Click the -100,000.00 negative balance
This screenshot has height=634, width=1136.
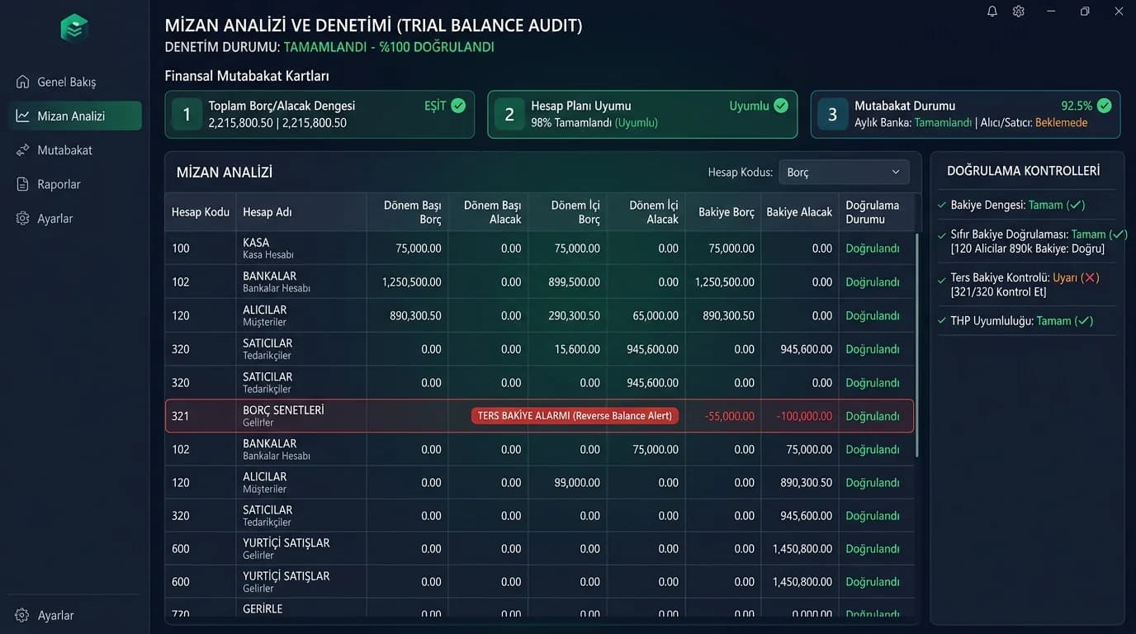pyautogui.click(x=804, y=416)
